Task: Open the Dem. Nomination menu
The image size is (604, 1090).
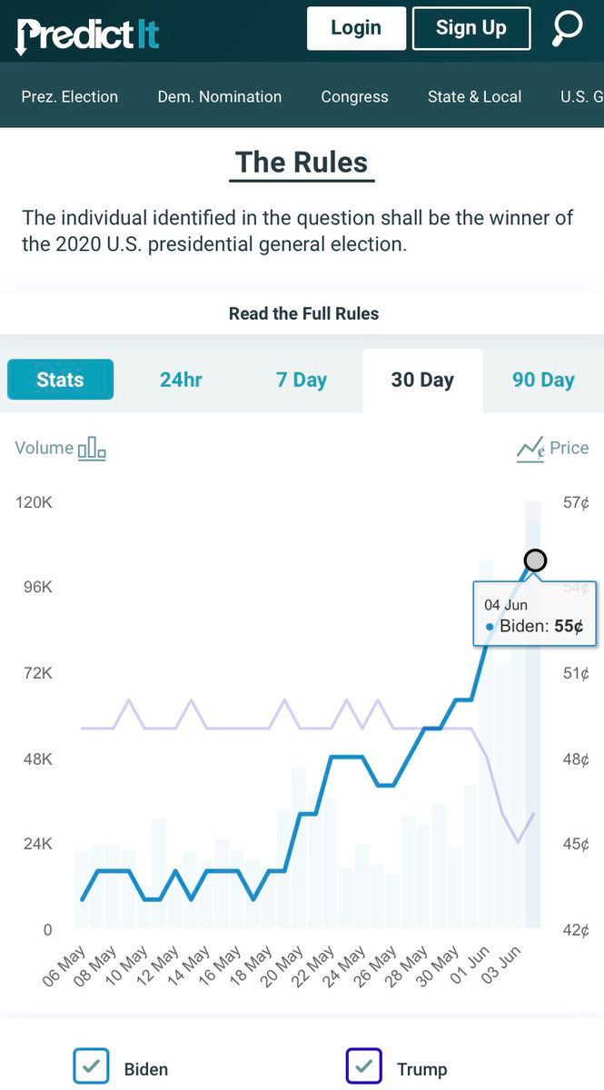Action: pyautogui.click(x=220, y=96)
